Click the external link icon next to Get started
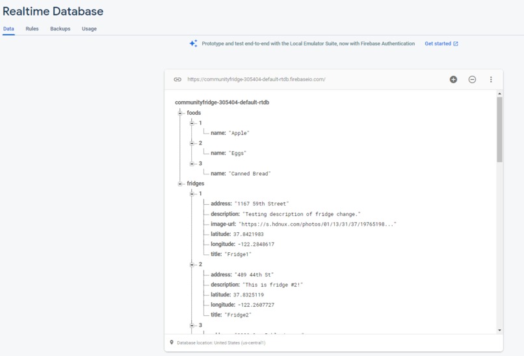Viewport: 524px width, 356px height. click(x=456, y=43)
